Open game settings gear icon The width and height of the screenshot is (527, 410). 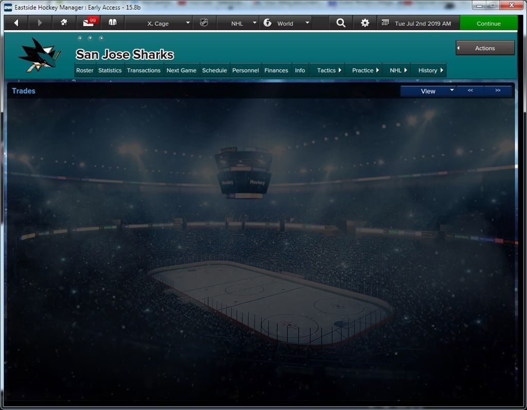(365, 23)
